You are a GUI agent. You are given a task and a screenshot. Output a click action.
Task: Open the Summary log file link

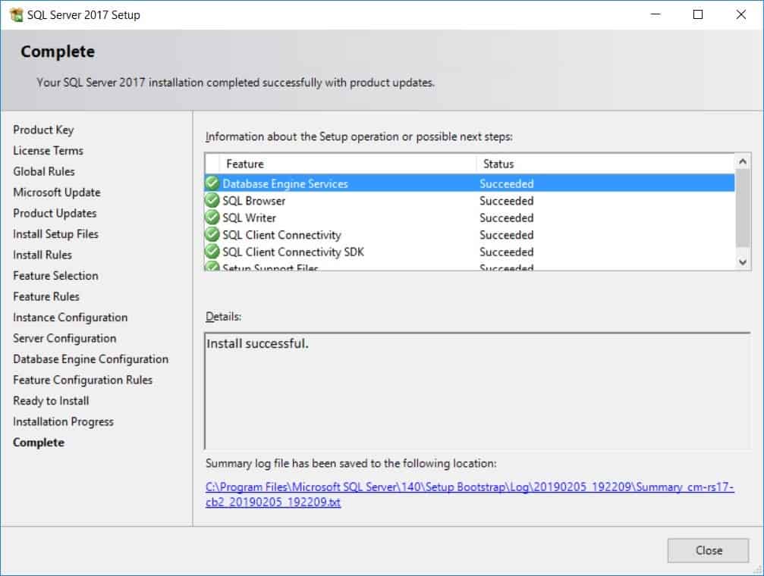[x=470, y=494]
